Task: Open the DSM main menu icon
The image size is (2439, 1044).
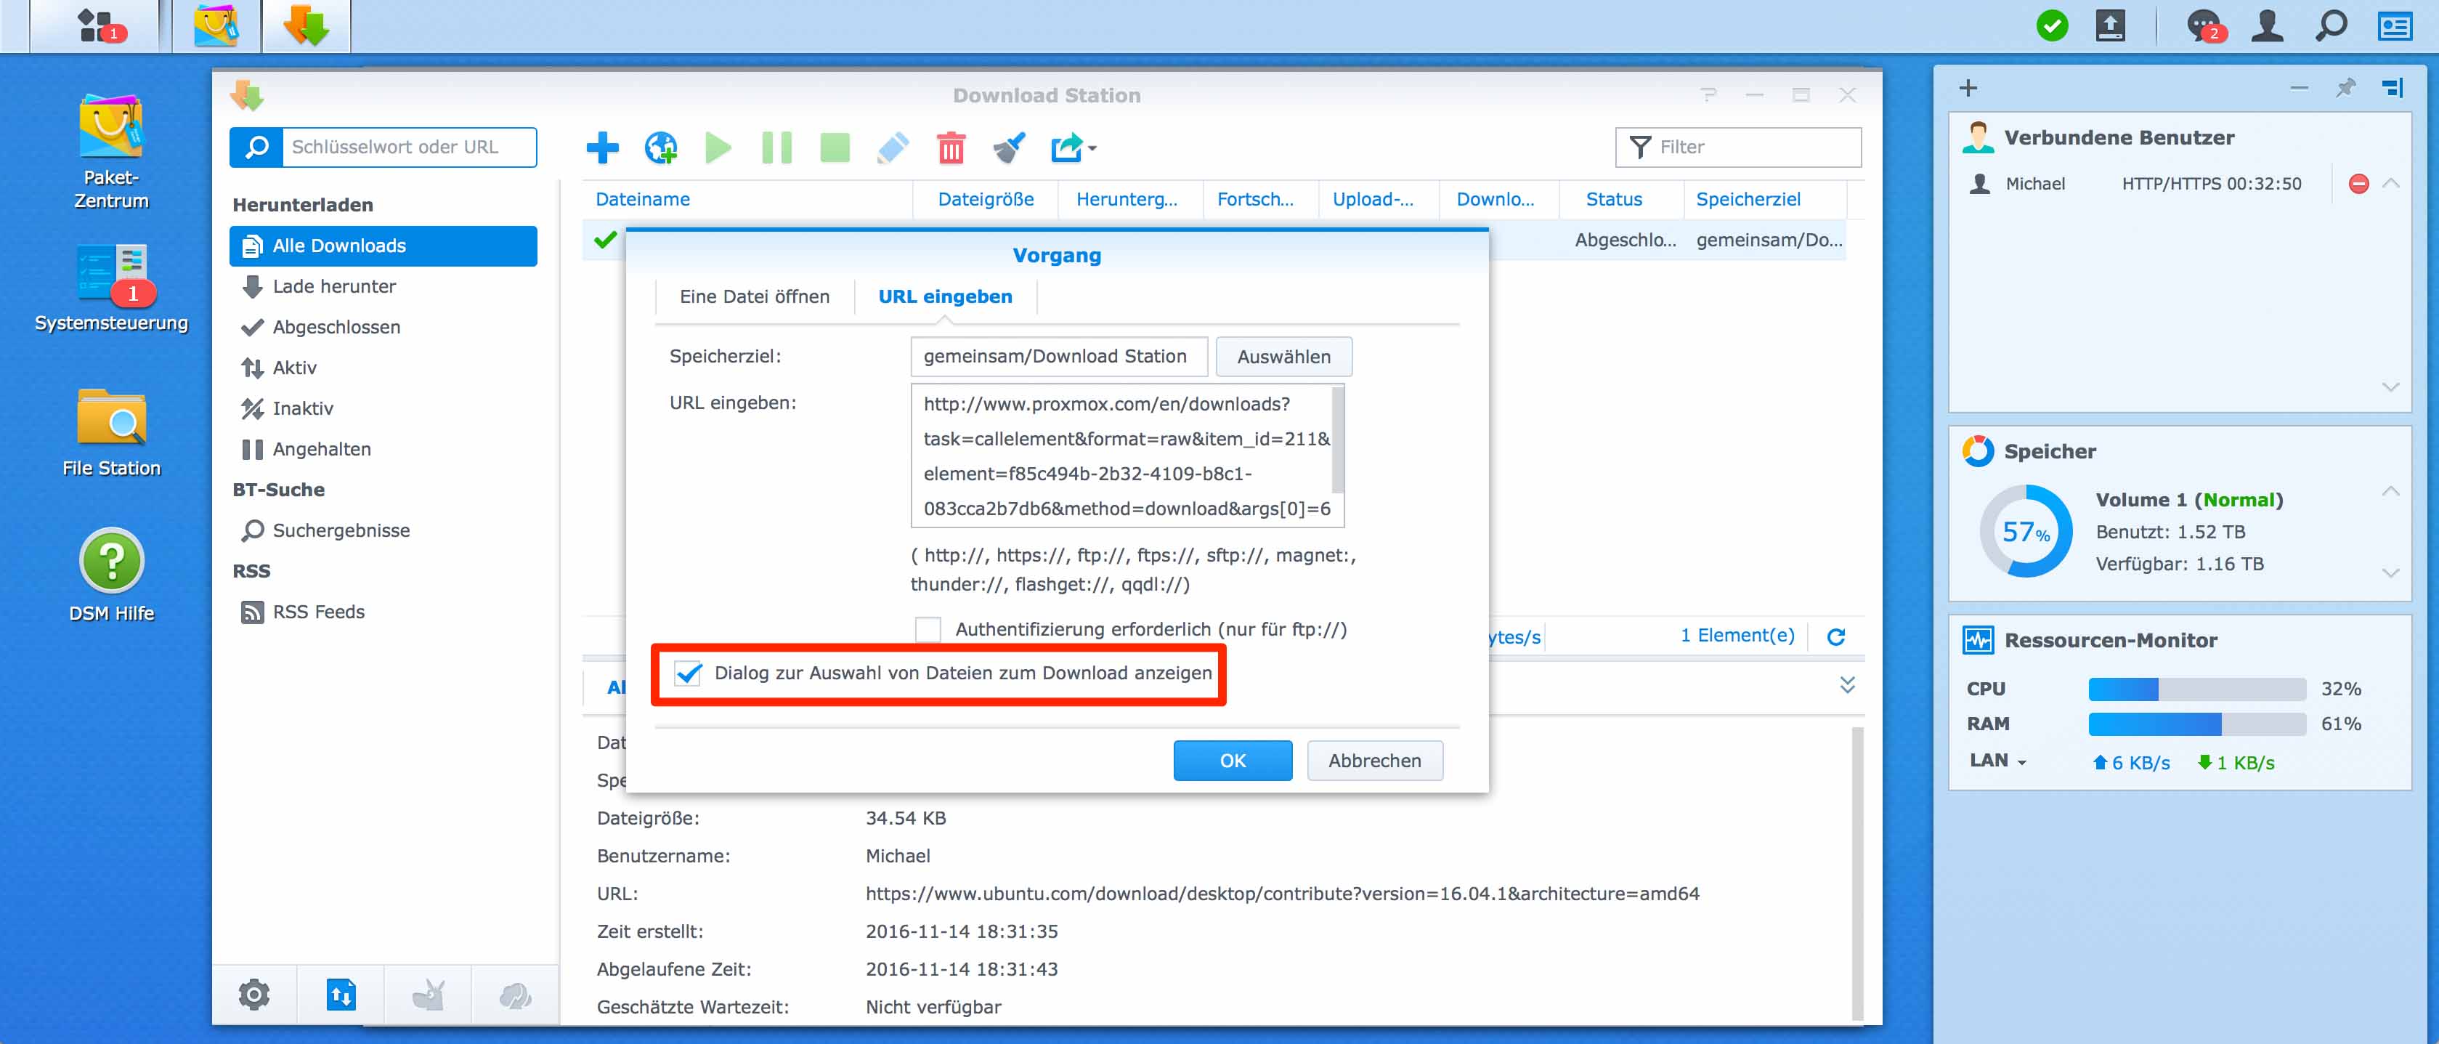Action: (x=97, y=25)
